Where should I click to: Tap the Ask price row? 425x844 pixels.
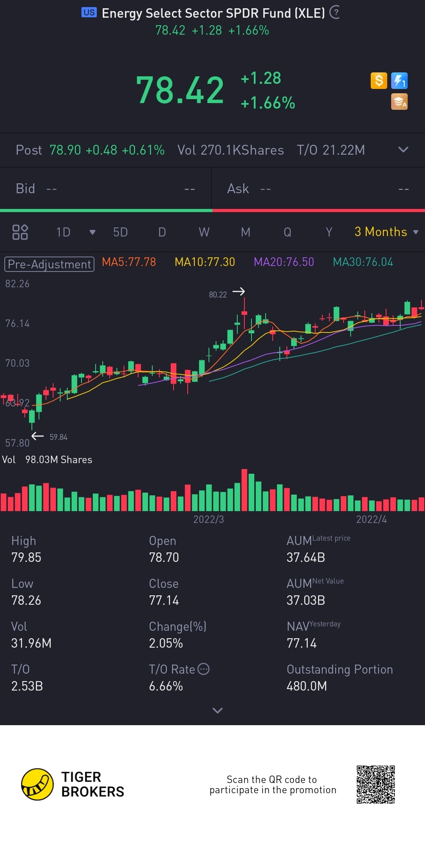click(318, 189)
